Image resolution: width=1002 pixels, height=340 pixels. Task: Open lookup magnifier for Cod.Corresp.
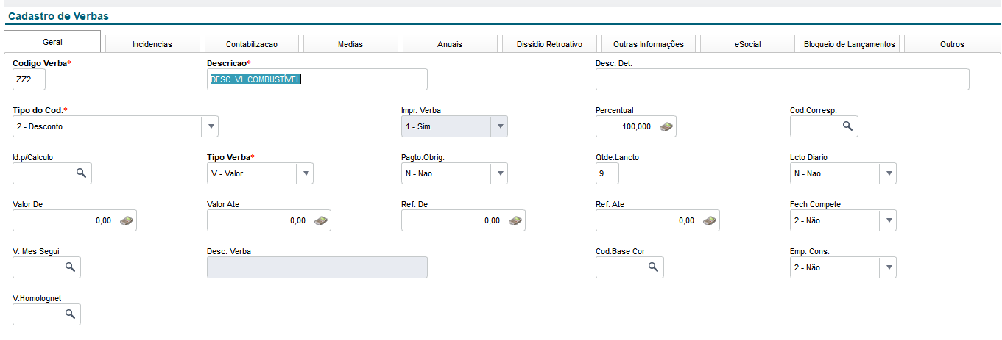pyautogui.click(x=847, y=126)
